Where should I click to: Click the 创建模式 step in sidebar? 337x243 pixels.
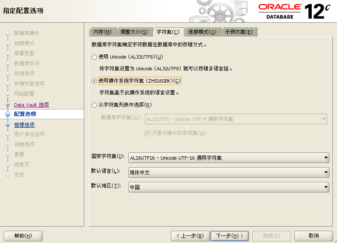tap(24, 43)
